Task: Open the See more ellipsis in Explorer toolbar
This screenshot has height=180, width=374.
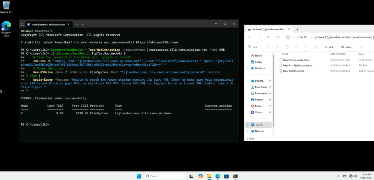Action: tap(362, 47)
